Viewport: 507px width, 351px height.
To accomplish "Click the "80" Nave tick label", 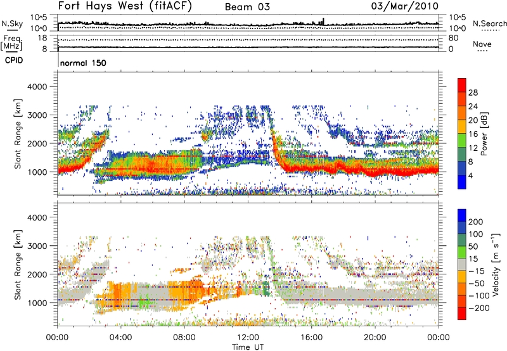I will click(453, 38).
